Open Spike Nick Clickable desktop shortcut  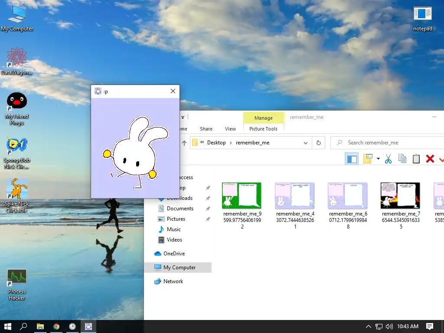pyautogui.click(x=17, y=196)
